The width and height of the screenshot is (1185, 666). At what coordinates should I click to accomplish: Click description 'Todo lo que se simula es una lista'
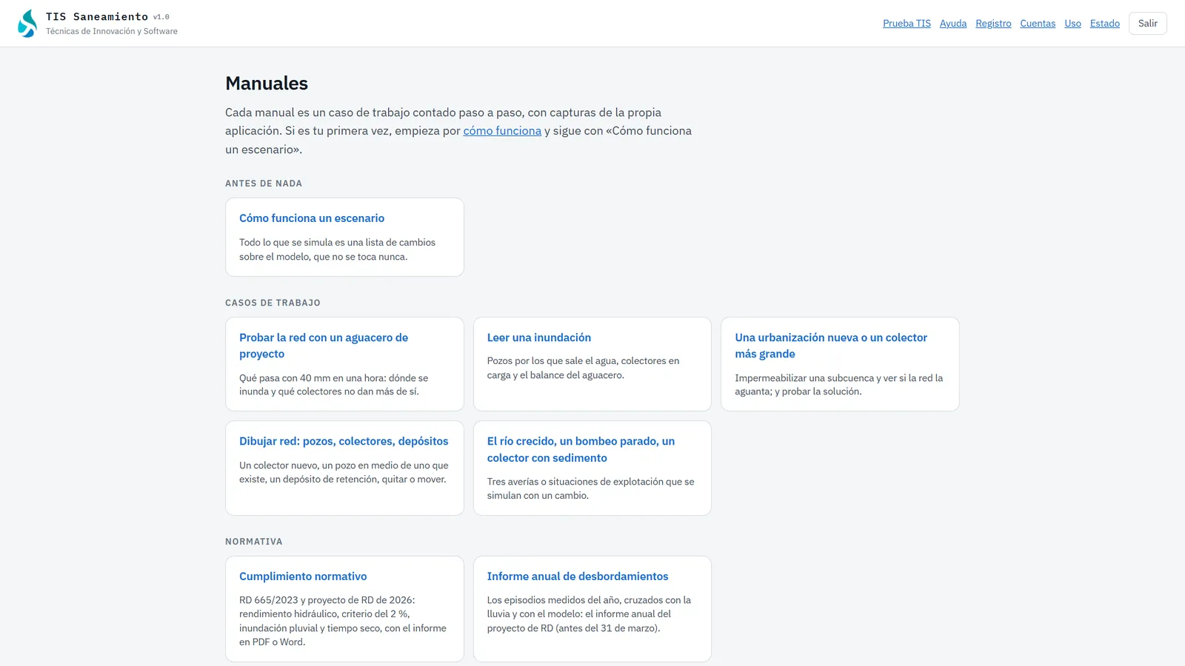click(337, 249)
